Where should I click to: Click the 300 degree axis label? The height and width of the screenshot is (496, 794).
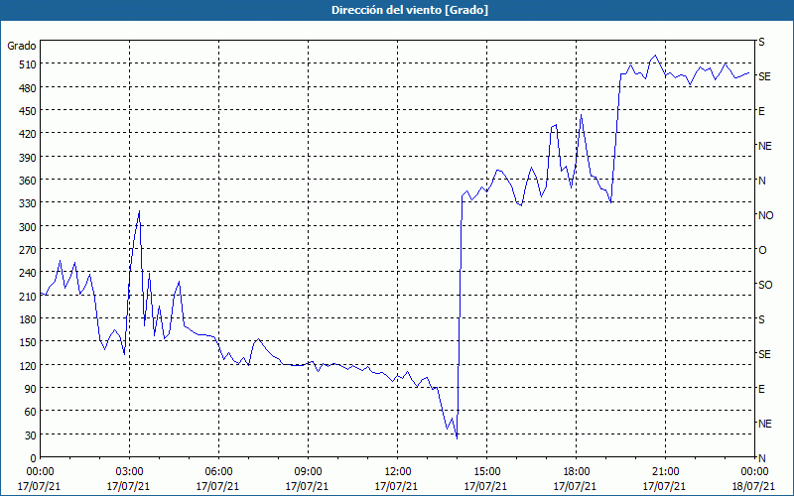(x=28, y=227)
